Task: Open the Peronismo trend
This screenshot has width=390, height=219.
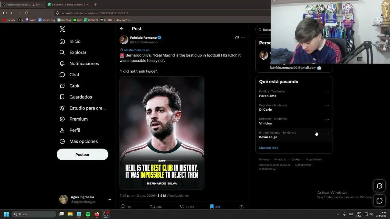Action: [x=268, y=96]
